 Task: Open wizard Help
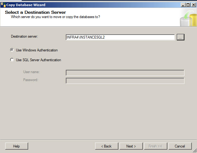coord(17,146)
